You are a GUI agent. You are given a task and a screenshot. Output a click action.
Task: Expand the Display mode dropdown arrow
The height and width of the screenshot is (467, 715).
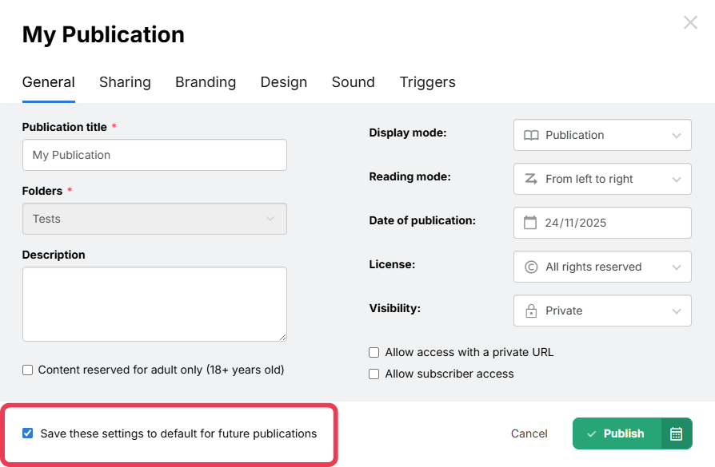(677, 136)
